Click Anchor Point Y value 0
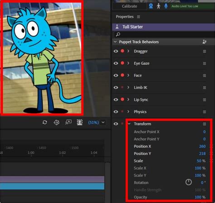 click(x=205, y=139)
